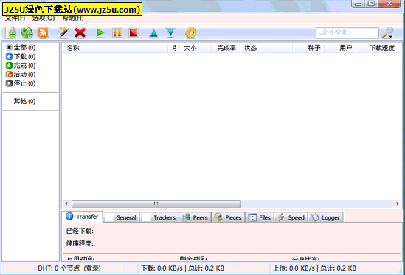Focus the search input field

point(347,32)
